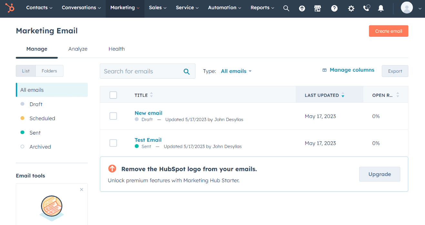This screenshot has height=225, width=425.
Task: Switch to the Analyze tab
Action: coord(78,49)
